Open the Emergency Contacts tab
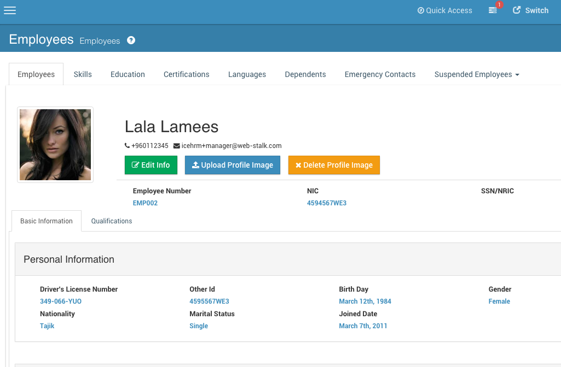561x367 pixels. 380,74
